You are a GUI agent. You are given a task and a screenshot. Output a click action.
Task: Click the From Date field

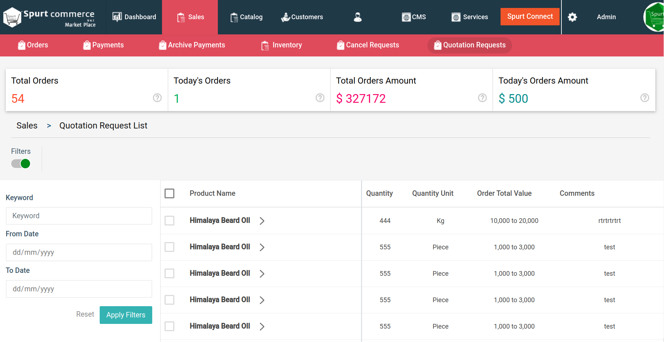click(79, 252)
